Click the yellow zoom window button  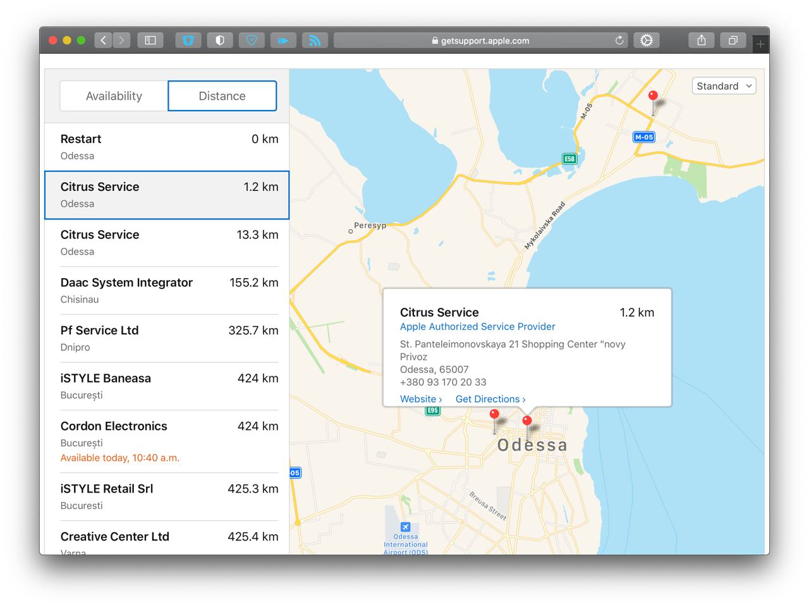[67, 40]
